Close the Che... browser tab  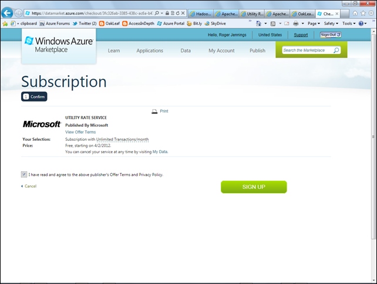tap(337, 14)
